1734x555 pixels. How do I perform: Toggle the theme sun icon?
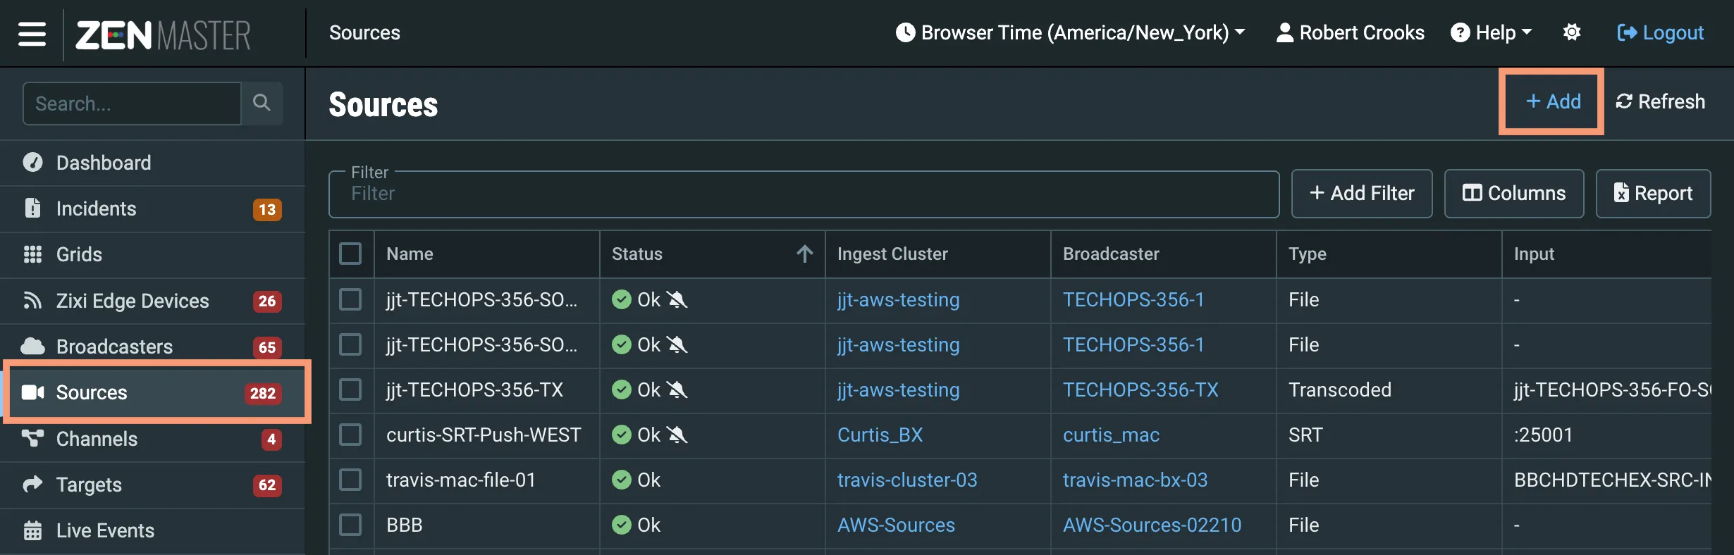[1572, 32]
